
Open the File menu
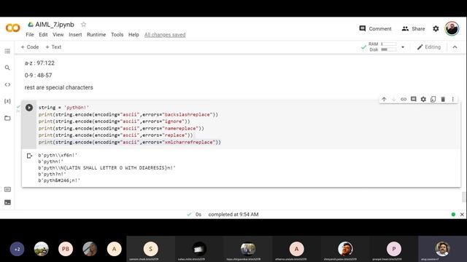tap(30, 34)
